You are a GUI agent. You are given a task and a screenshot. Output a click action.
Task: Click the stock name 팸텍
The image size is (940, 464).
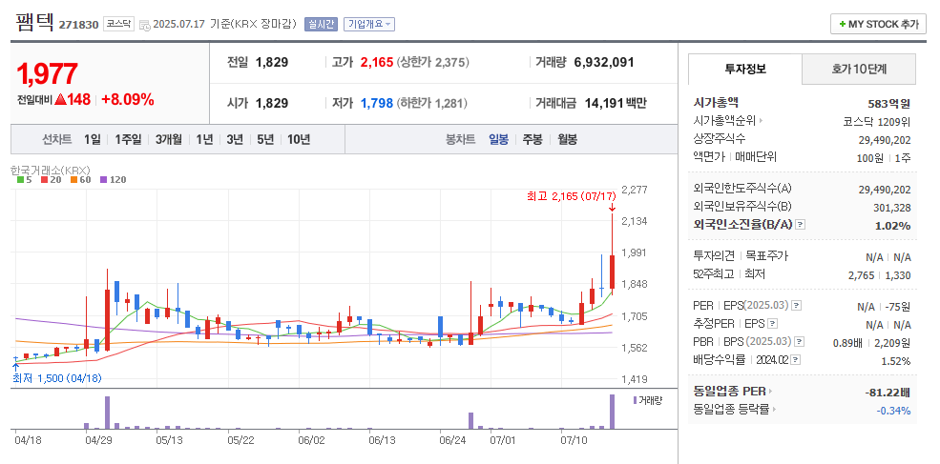point(34,22)
